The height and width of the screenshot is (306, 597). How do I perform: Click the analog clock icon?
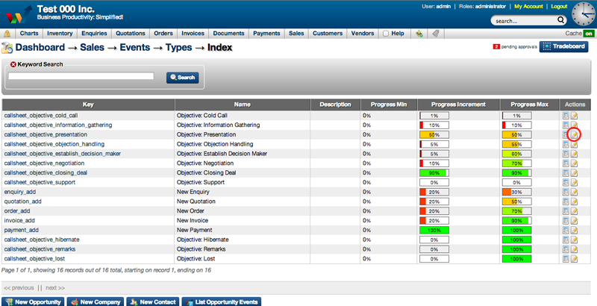[x=582, y=14]
